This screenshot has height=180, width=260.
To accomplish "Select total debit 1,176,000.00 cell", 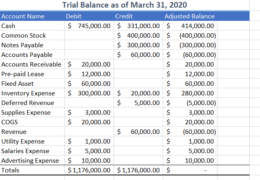I will click(x=89, y=170).
